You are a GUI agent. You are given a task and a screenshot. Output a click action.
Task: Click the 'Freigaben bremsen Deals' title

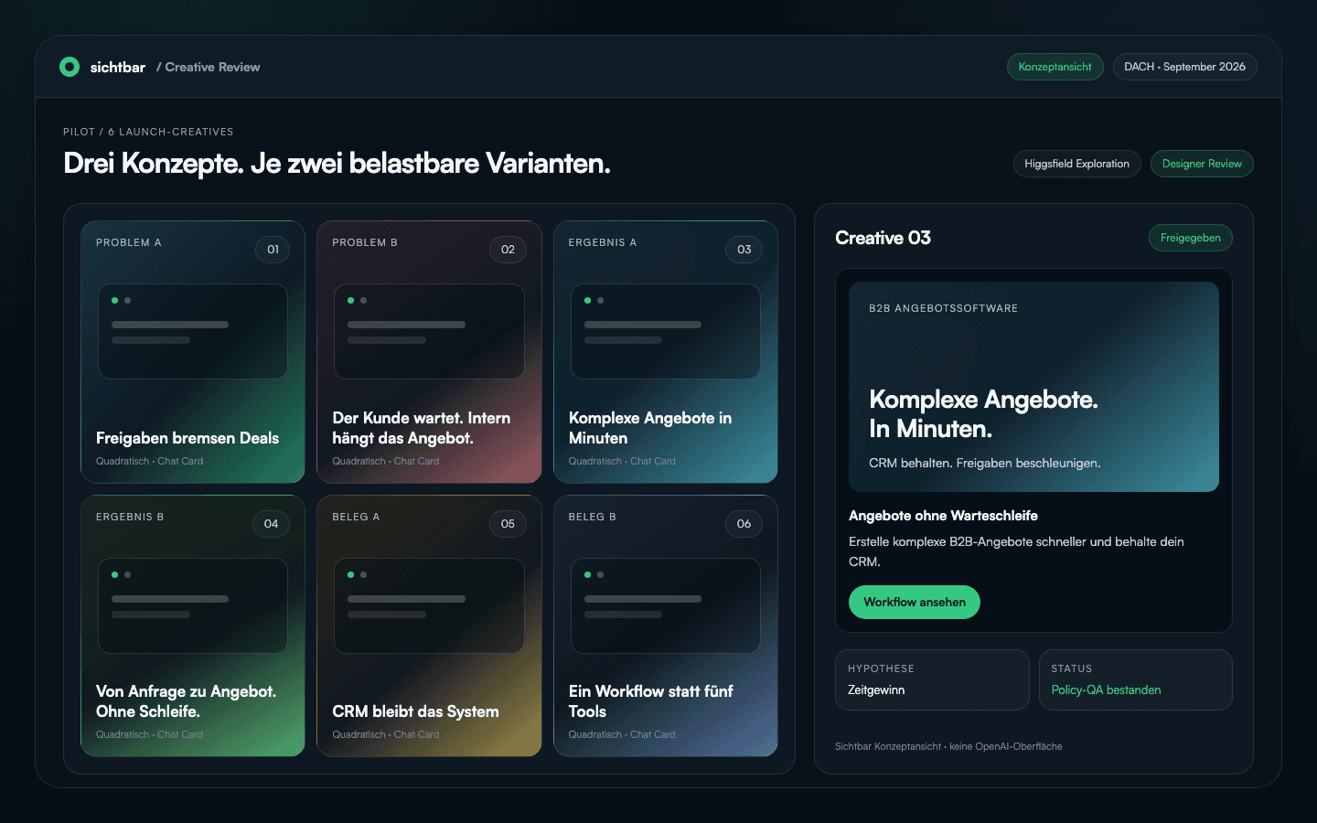tap(187, 438)
